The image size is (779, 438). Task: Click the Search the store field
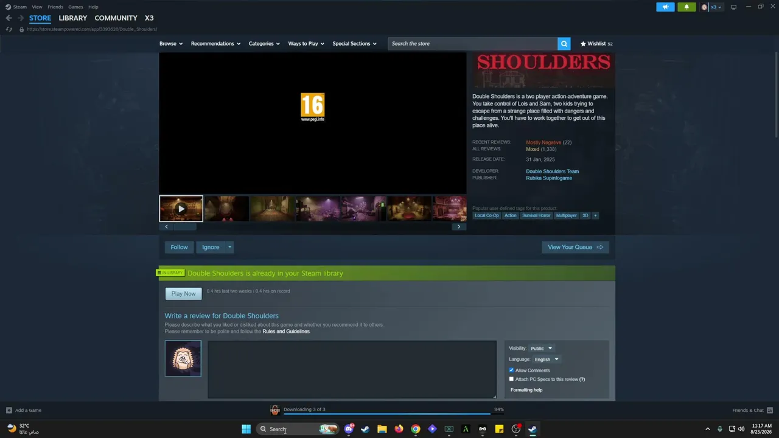pyautogui.click(x=473, y=44)
